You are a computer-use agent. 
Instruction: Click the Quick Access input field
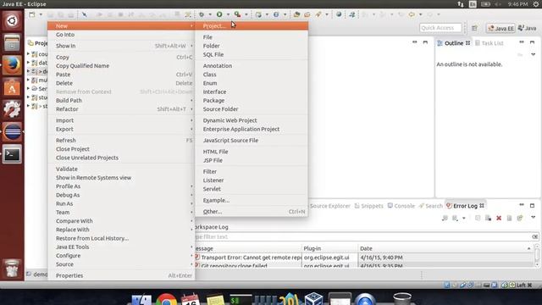click(x=440, y=28)
